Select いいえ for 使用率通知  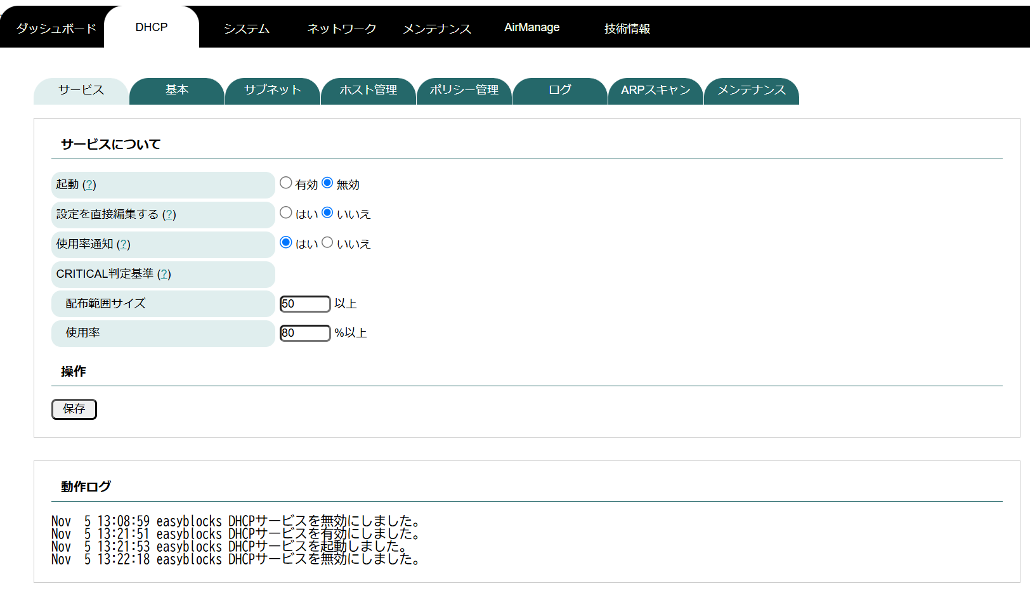[x=327, y=243]
